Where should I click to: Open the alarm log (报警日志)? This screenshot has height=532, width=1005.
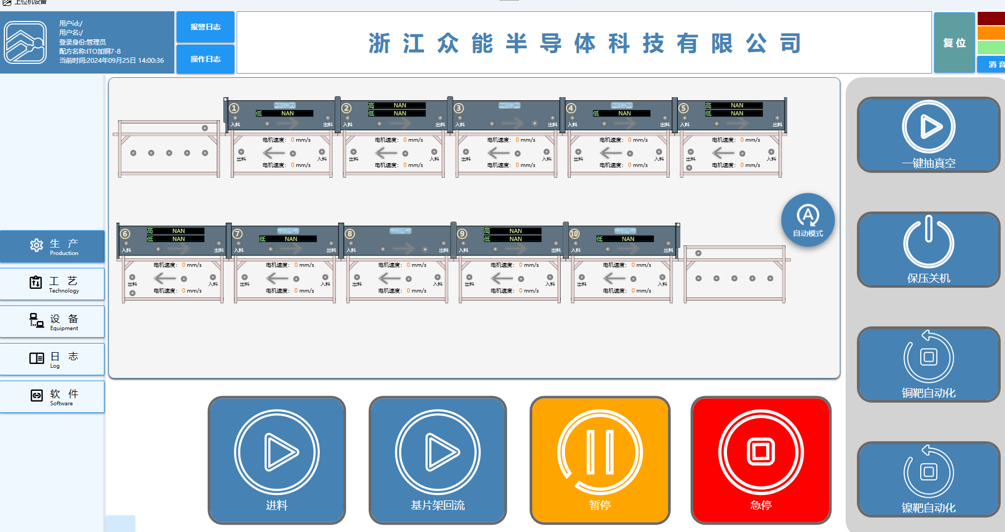pyautogui.click(x=206, y=27)
